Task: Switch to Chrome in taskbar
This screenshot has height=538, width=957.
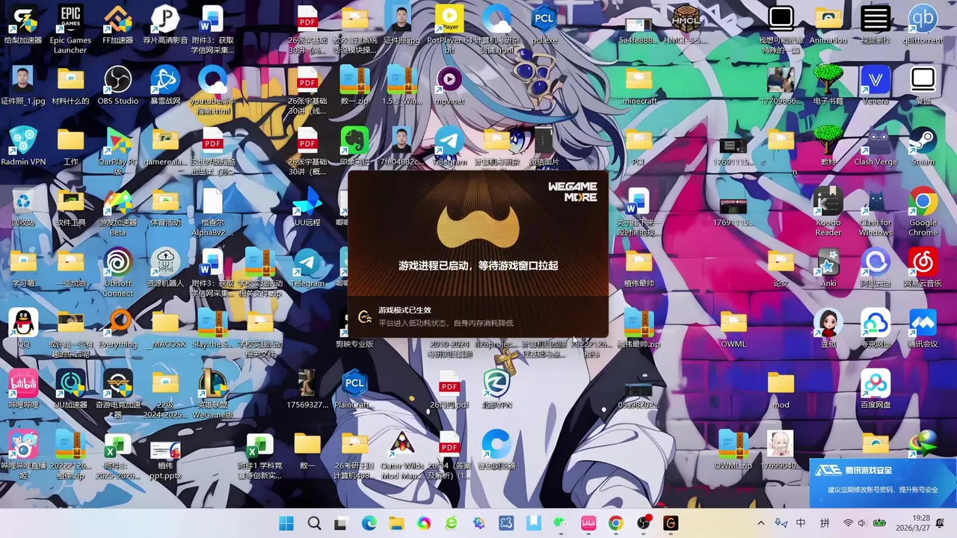Action: coord(615,523)
